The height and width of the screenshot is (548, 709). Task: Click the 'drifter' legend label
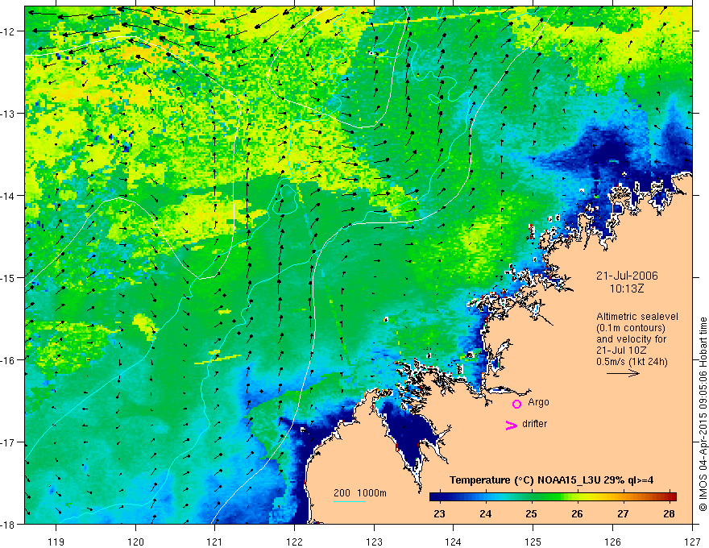(x=534, y=424)
